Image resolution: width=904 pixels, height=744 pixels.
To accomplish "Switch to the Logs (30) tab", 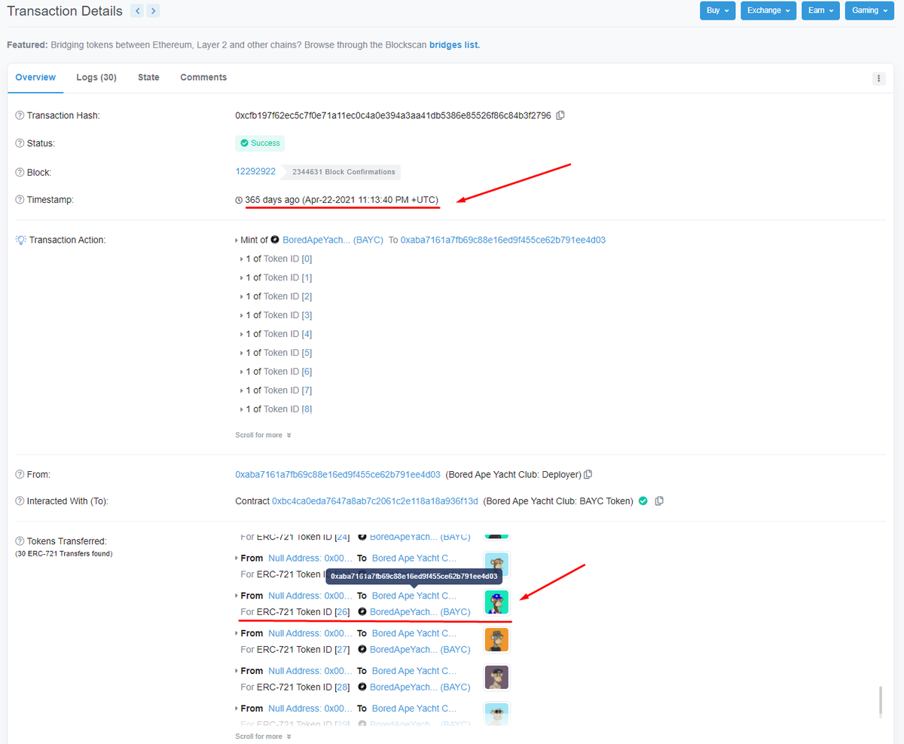I will (x=96, y=78).
